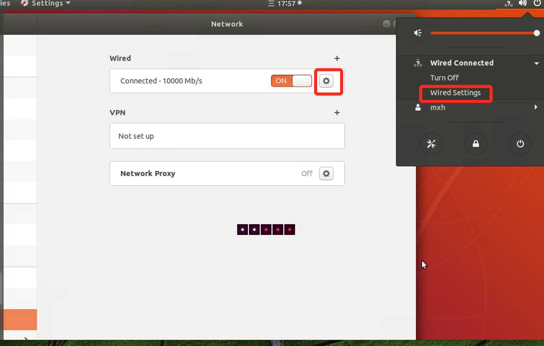The image size is (544, 346).
Task: Click the Not set up VPN row
Action: coord(227,136)
